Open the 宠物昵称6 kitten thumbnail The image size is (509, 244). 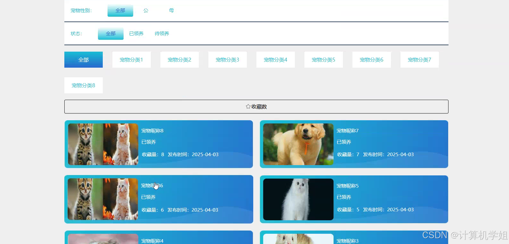pos(103,199)
